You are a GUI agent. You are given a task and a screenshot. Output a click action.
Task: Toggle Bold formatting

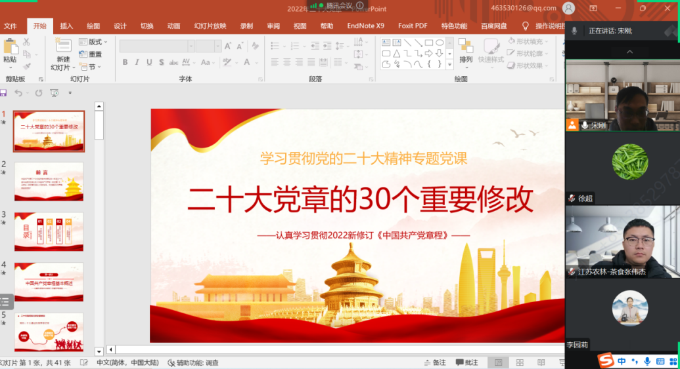click(x=125, y=63)
